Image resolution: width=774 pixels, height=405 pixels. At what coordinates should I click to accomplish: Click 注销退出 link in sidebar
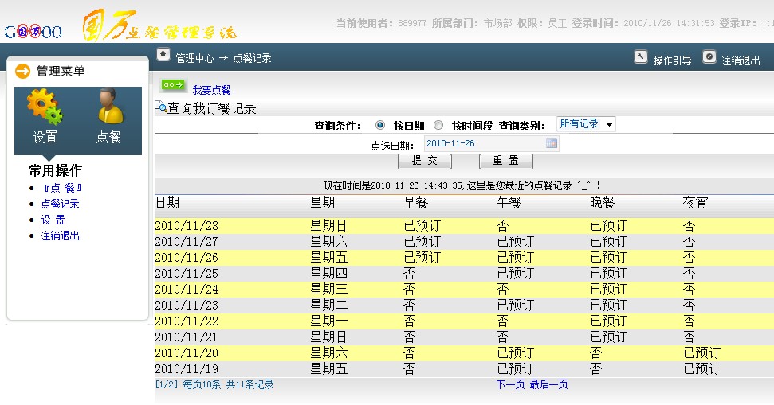pos(60,236)
